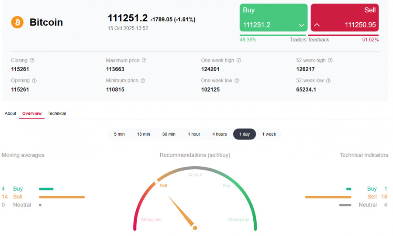The width and height of the screenshot is (393, 236).
Task: Click help icon next to One week high
Action: click(239, 61)
